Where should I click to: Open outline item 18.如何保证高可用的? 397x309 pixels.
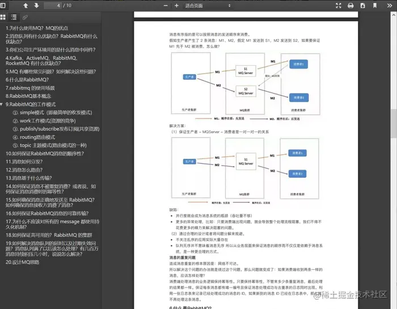tap(49, 235)
